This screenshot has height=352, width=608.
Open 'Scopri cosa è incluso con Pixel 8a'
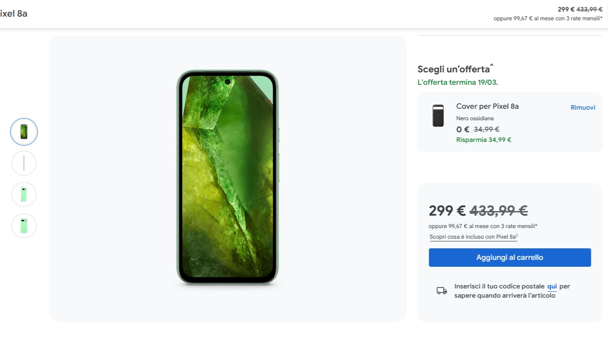[473, 237]
